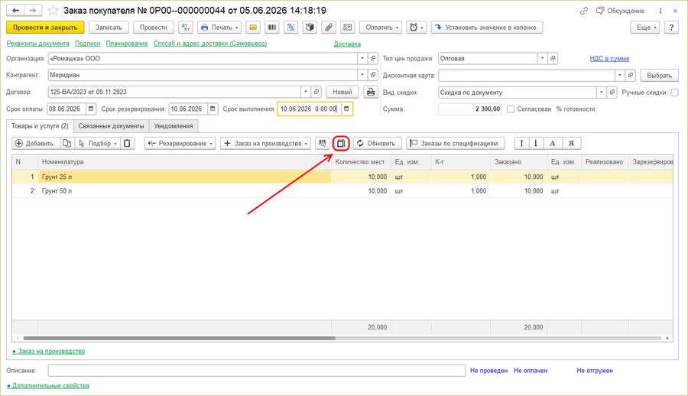Screen dimensions: 688x396
Task: Open the alarm clock reminder dropdown
Action: pos(417,28)
